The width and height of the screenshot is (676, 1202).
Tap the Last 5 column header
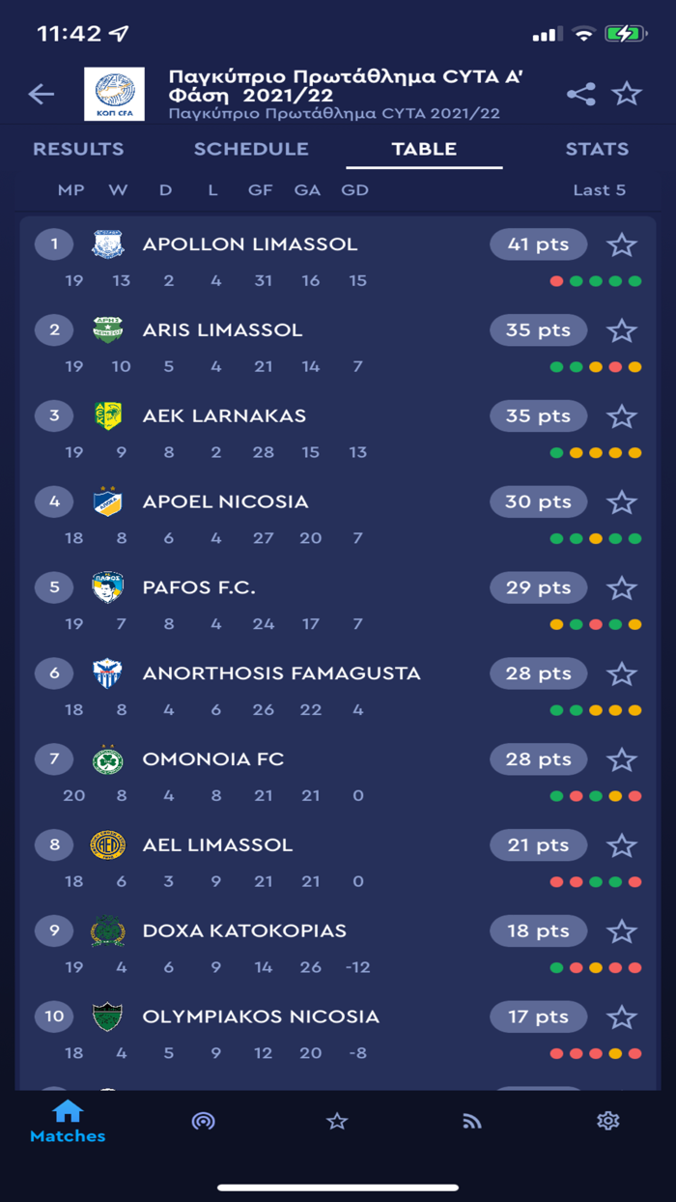point(599,189)
